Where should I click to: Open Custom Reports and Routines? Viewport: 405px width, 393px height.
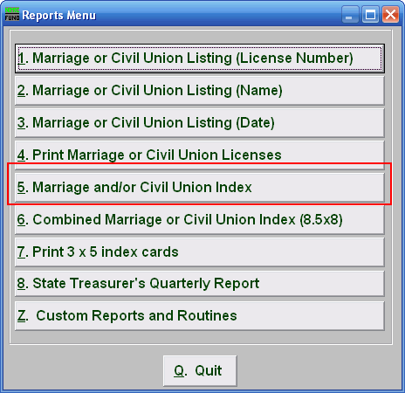[x=200, y=316]
